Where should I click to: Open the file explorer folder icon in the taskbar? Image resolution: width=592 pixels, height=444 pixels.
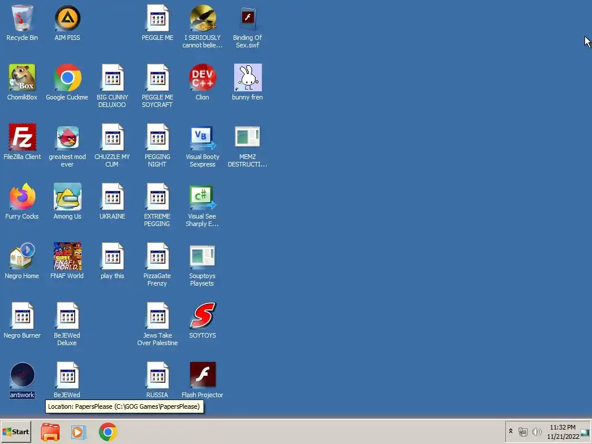[50, 432]
